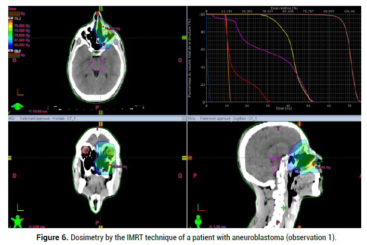Click the top slice marker of axial view
This screenshot has width=367, height=245.
[x=100, y=8]
